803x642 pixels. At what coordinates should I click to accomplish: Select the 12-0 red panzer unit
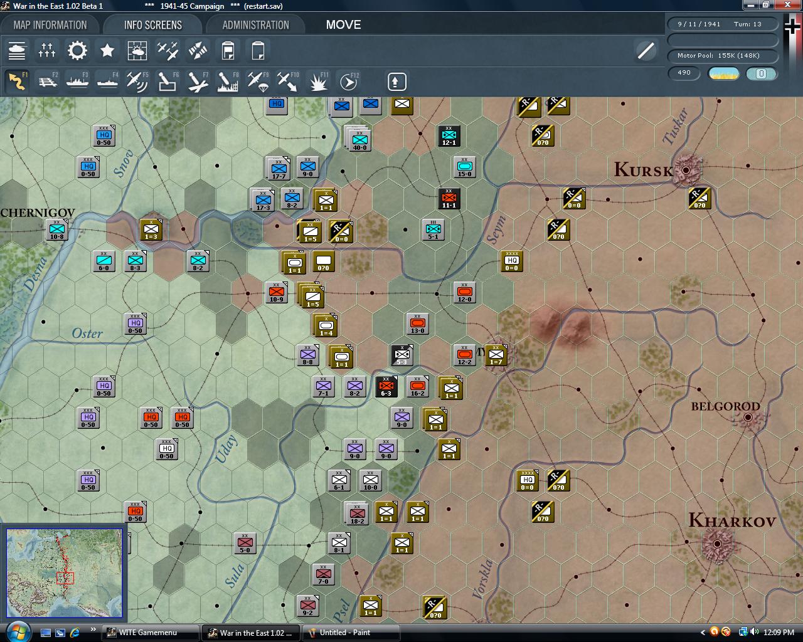pyautogui.click(x=464, y=292)
